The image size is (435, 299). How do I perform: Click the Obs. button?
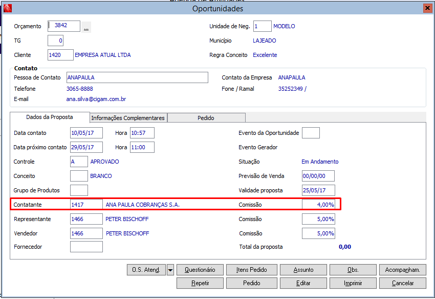click(x=353, y=270)
